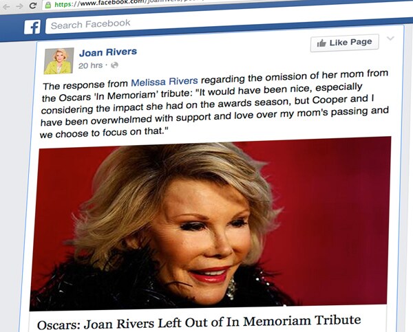Expand the post options chevron
The height and width of the screenshot is (332, 413).
[390, 38]
